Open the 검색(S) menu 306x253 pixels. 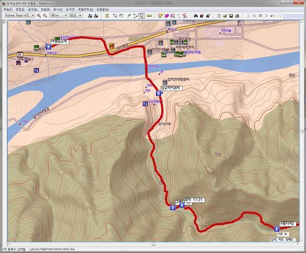tap(33, 10)
